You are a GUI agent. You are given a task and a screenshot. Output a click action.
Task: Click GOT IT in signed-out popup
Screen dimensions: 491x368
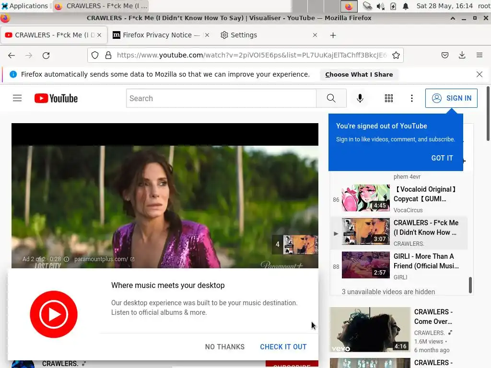(442, 158)
